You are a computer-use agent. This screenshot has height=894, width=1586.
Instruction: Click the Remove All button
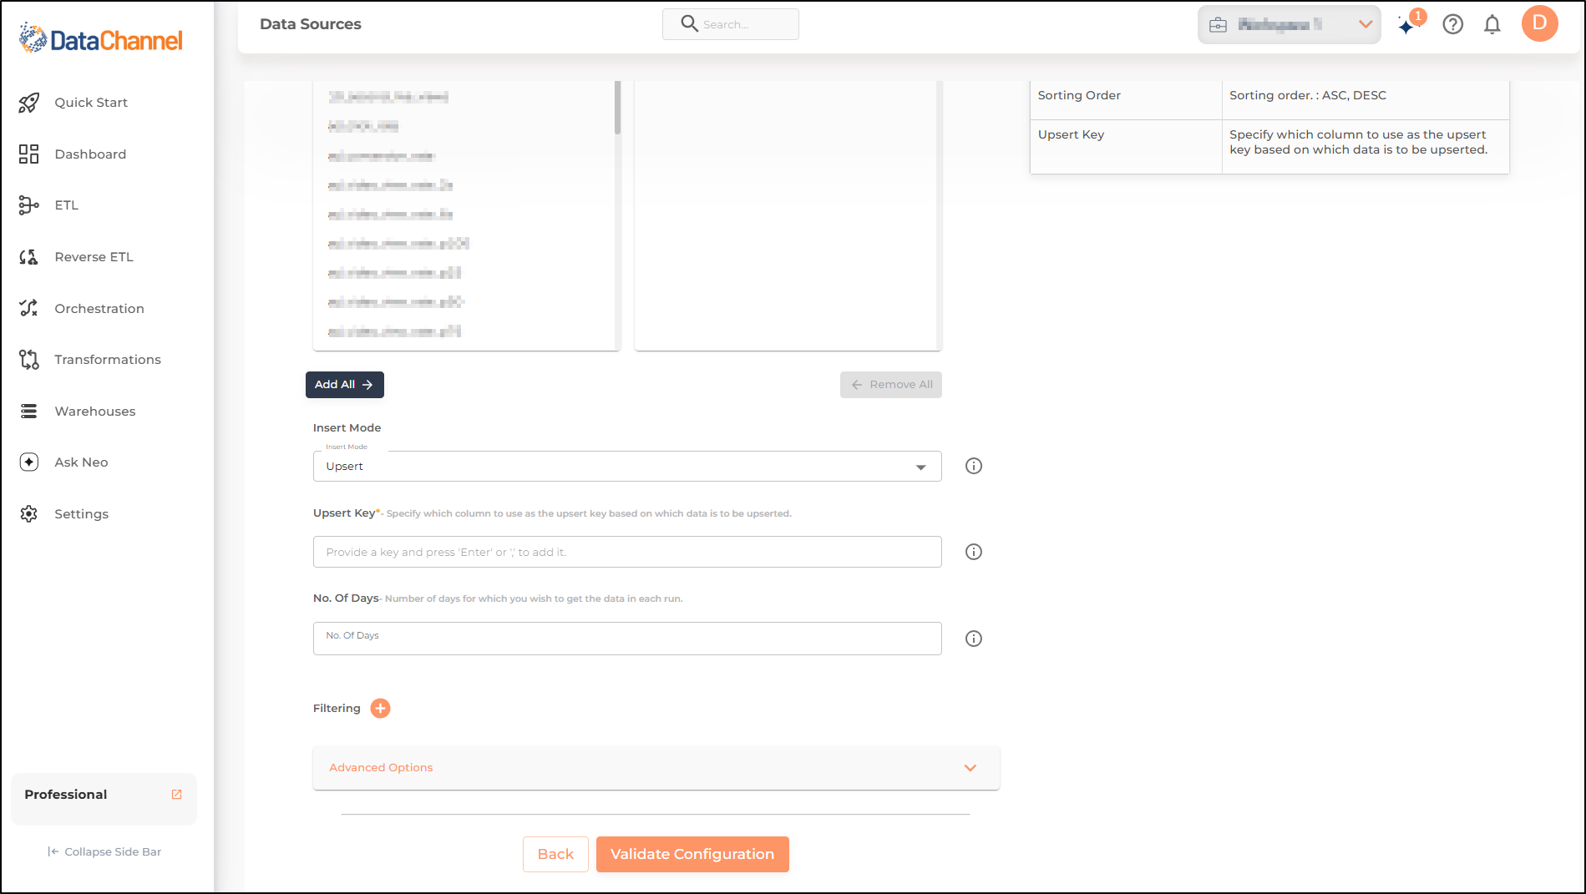coord(890,385)
